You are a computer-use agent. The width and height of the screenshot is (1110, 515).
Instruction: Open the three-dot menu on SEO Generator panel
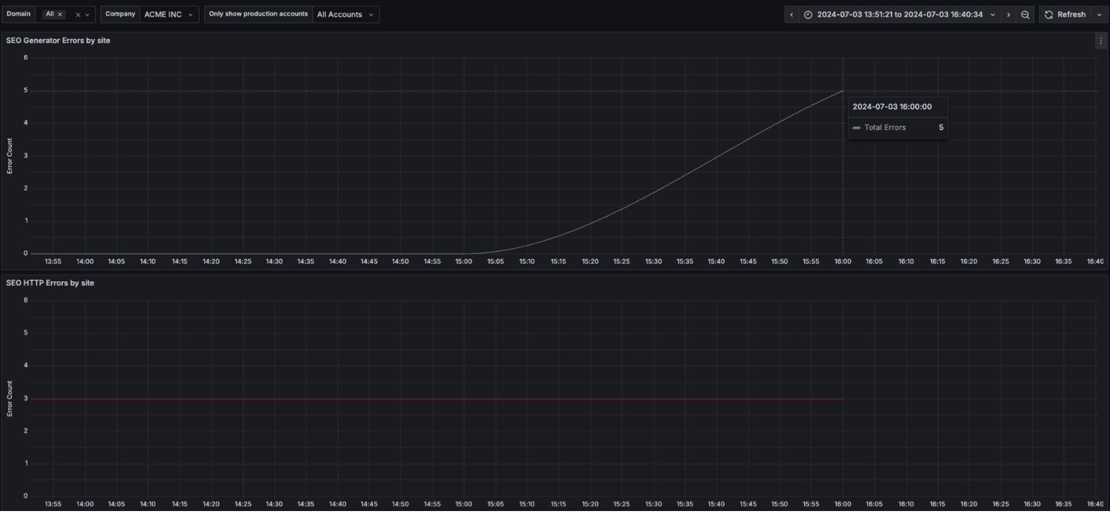point(1101,41)
